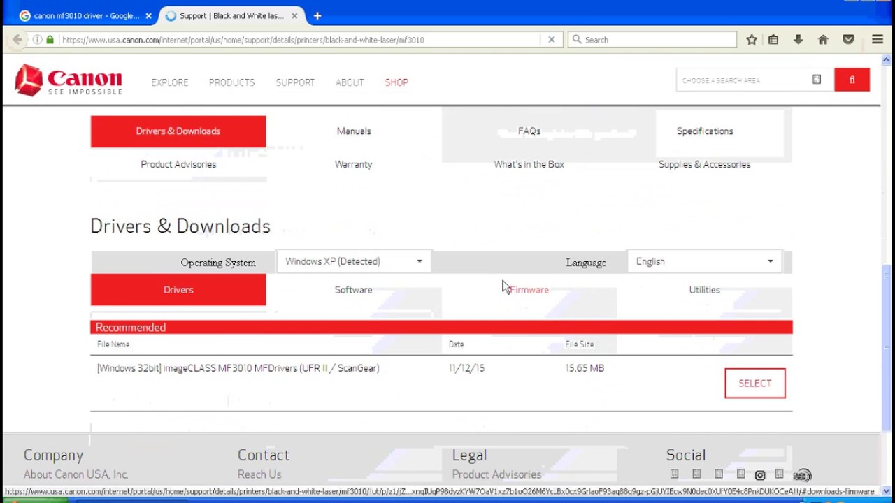This screenshot has height=503, width=895.
Task: Open the Choose a Search Area dropdown
Action: (754, 80)
